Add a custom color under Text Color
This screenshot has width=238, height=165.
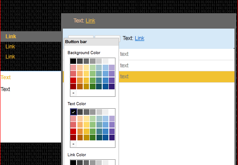pos(73,144)
